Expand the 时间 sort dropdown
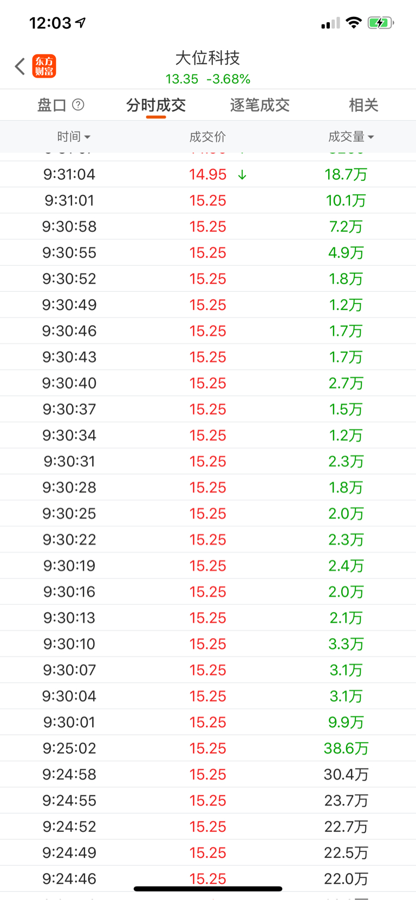Screen dimensions: 416x900 (74, 137)
